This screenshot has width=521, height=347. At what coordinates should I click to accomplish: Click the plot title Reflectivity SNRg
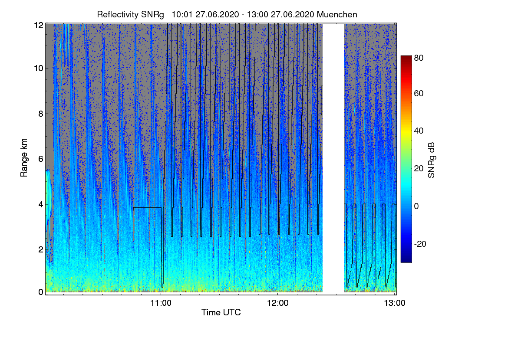pyautogui.click(x=131, y=14)
